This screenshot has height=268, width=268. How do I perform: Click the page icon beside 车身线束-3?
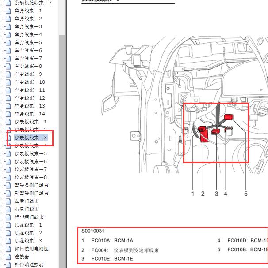(8, 26)
